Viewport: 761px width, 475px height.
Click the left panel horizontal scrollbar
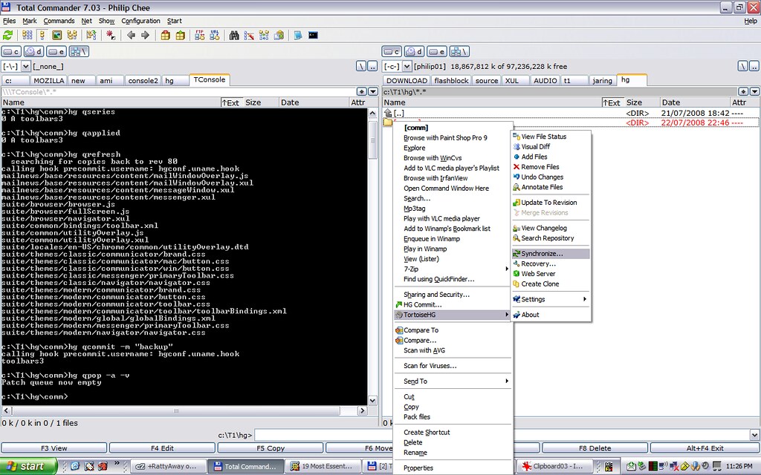pyautogui.click(x=176, y=410)
